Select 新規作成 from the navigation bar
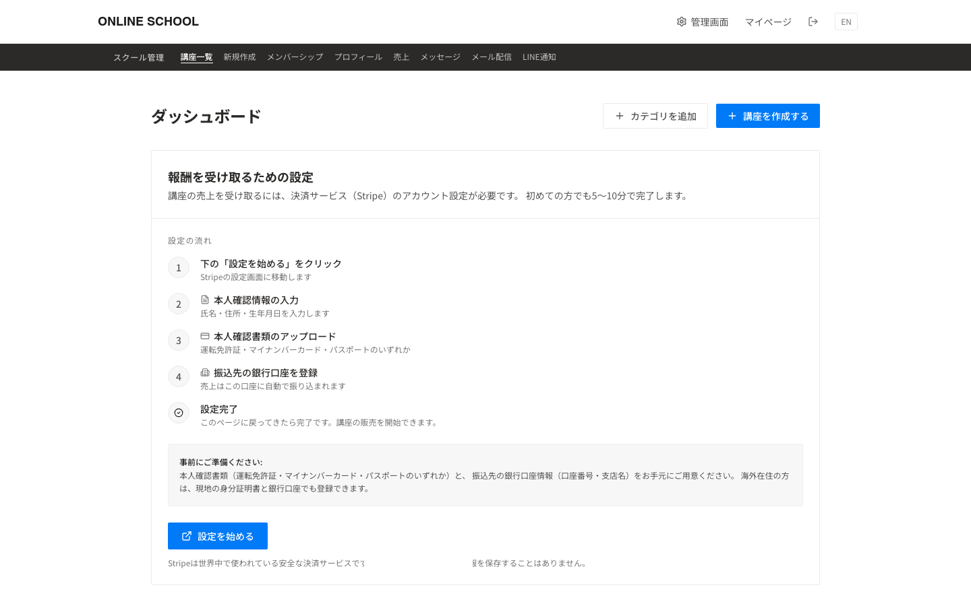This screenshot has width=971, height=606. (239, 57)
